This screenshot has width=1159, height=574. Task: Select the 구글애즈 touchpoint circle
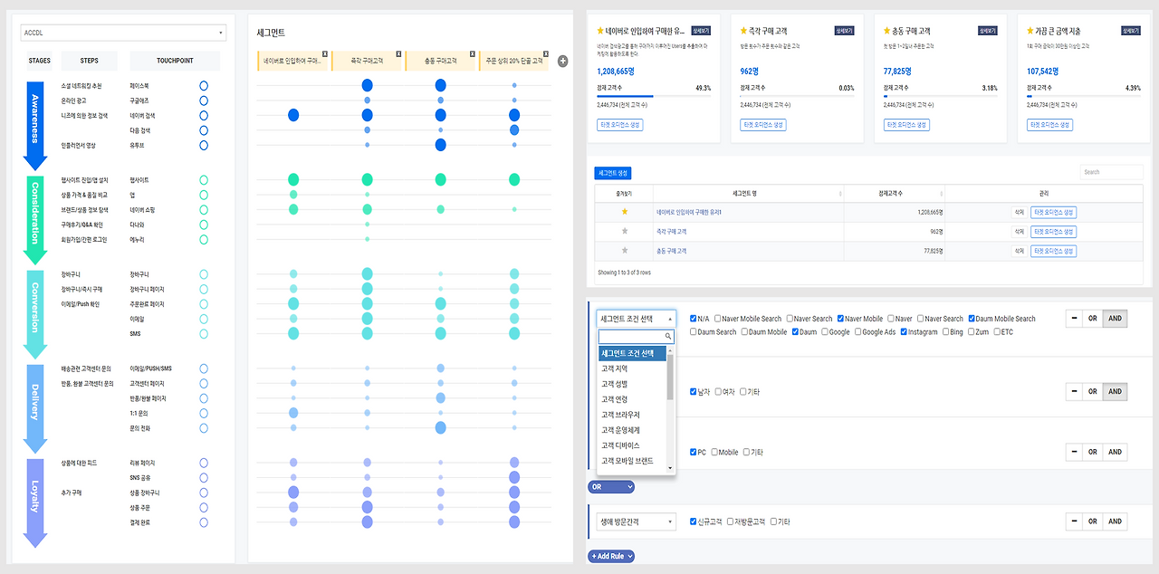click(x=204, y=100)
